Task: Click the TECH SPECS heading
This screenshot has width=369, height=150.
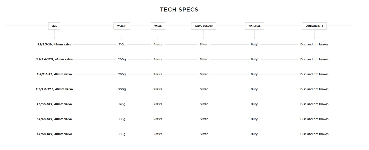Action: (x=179, y=10)
